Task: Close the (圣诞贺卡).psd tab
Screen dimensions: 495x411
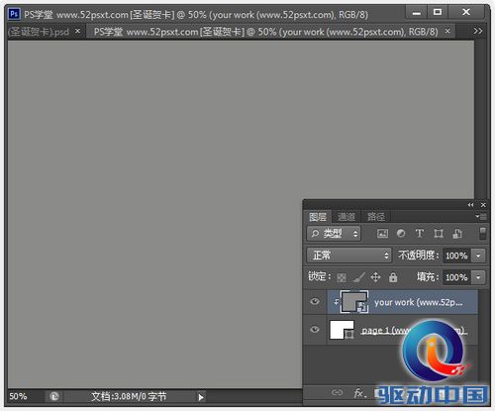Action: point(77,31)
